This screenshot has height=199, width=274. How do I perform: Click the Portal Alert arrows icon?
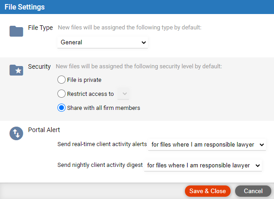point(16,133)
